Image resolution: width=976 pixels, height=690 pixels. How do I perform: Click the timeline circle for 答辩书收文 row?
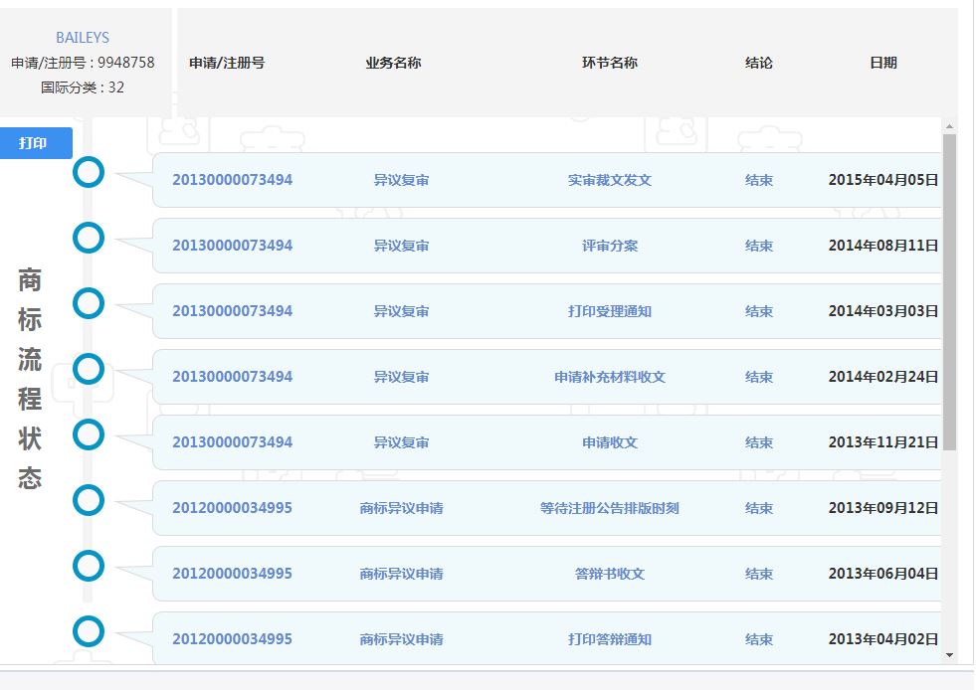pyautogui.click(x=89, y=566)
